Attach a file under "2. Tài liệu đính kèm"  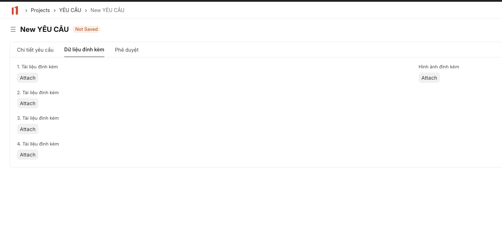tap(27, 103)
